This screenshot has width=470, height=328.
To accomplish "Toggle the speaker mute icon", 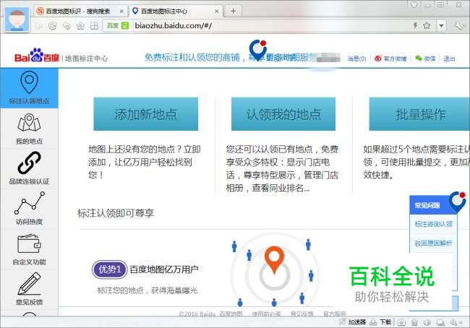I will pos(427,322).
